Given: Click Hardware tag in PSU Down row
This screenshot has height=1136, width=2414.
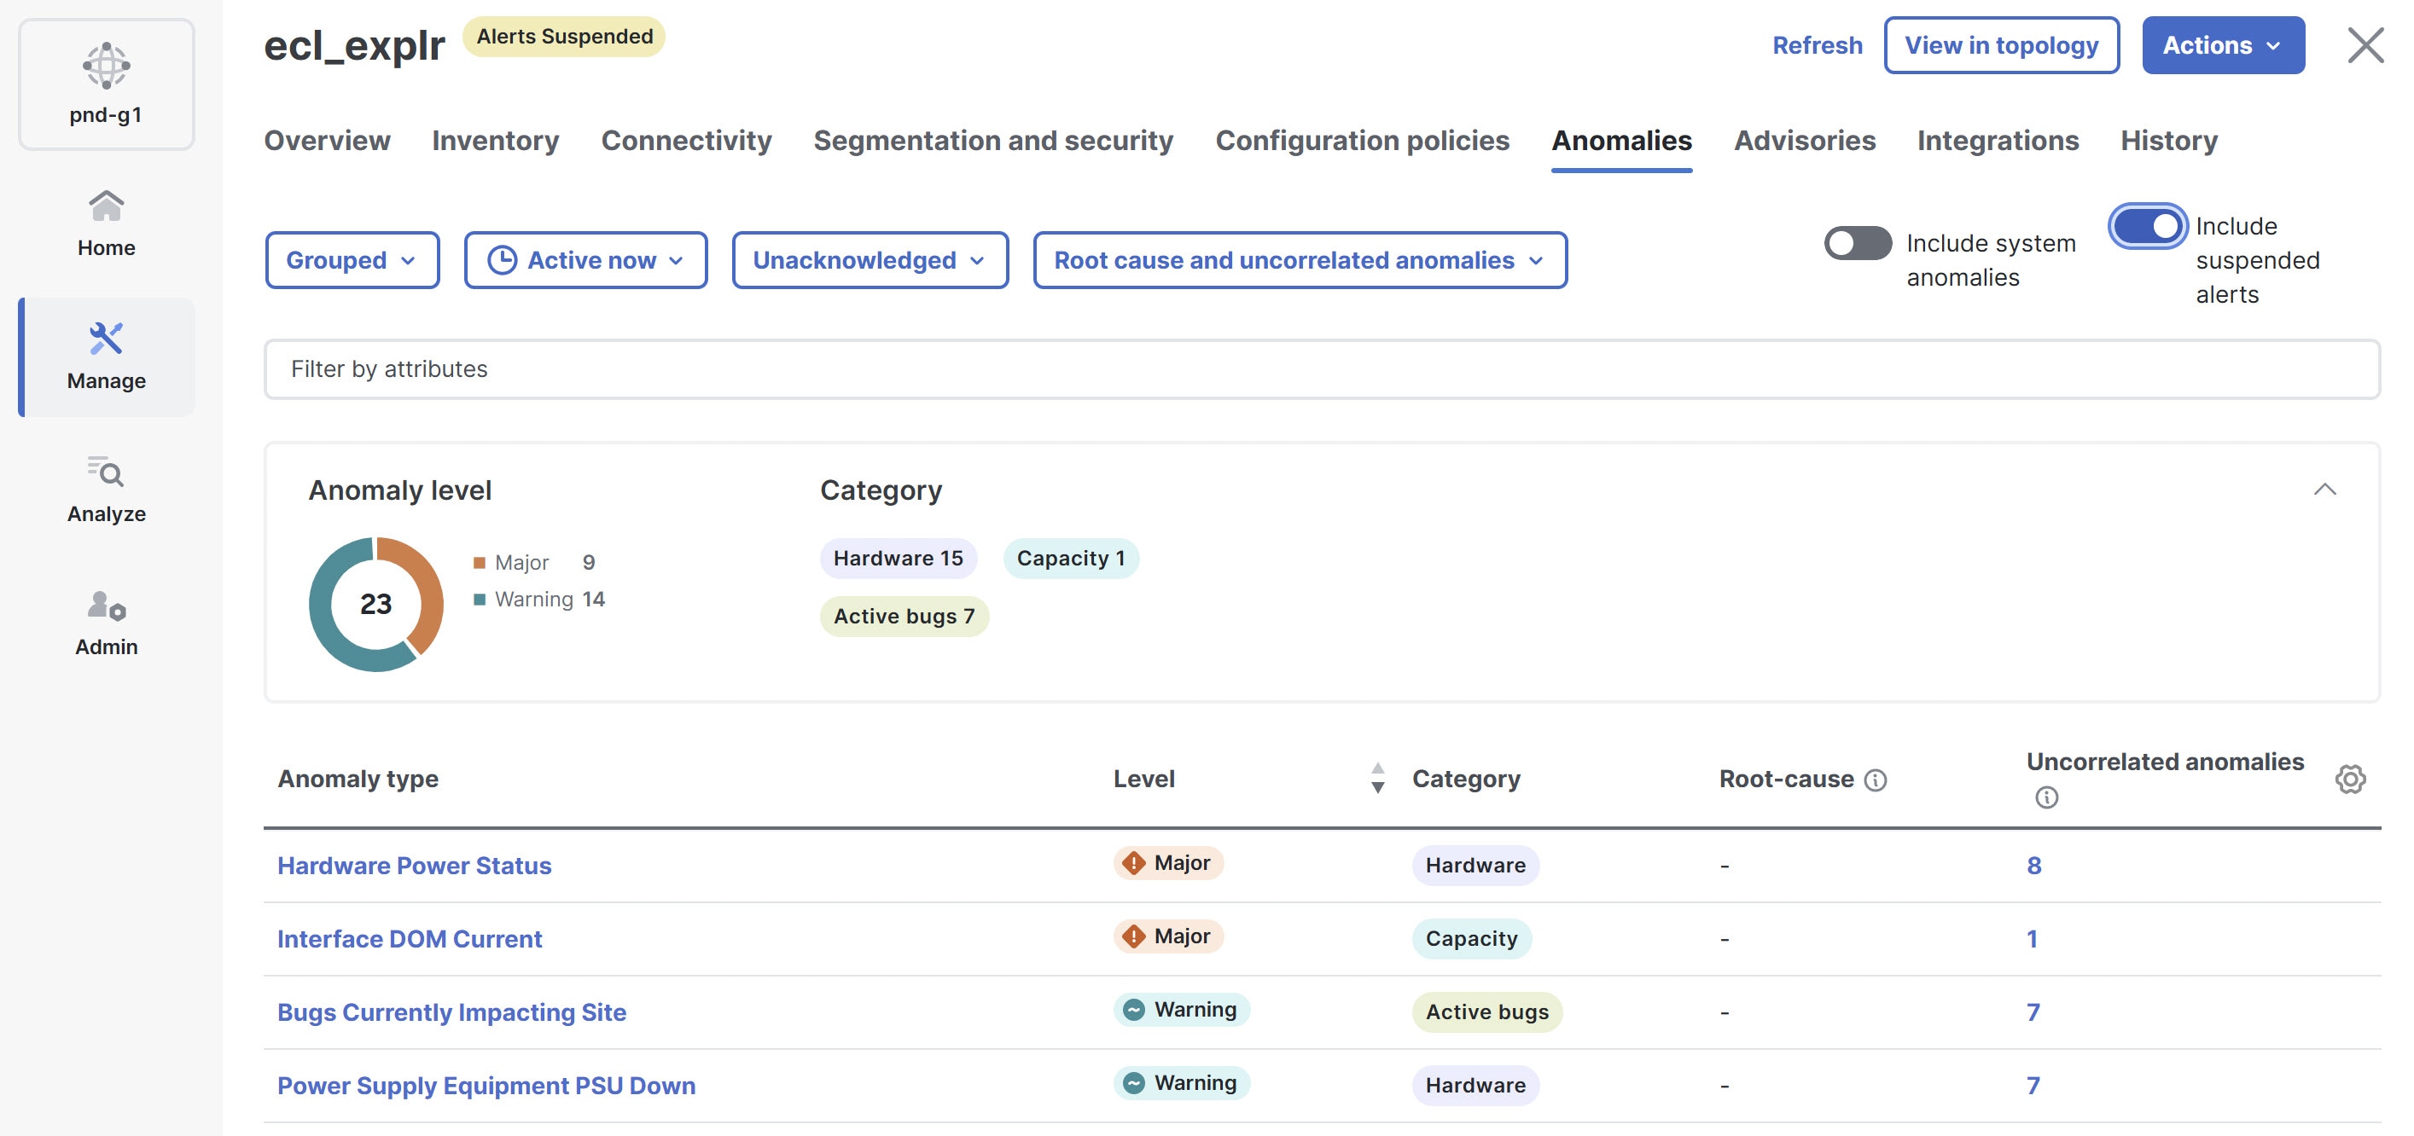Looking at the screenshot, I should coord(1475,1086).
